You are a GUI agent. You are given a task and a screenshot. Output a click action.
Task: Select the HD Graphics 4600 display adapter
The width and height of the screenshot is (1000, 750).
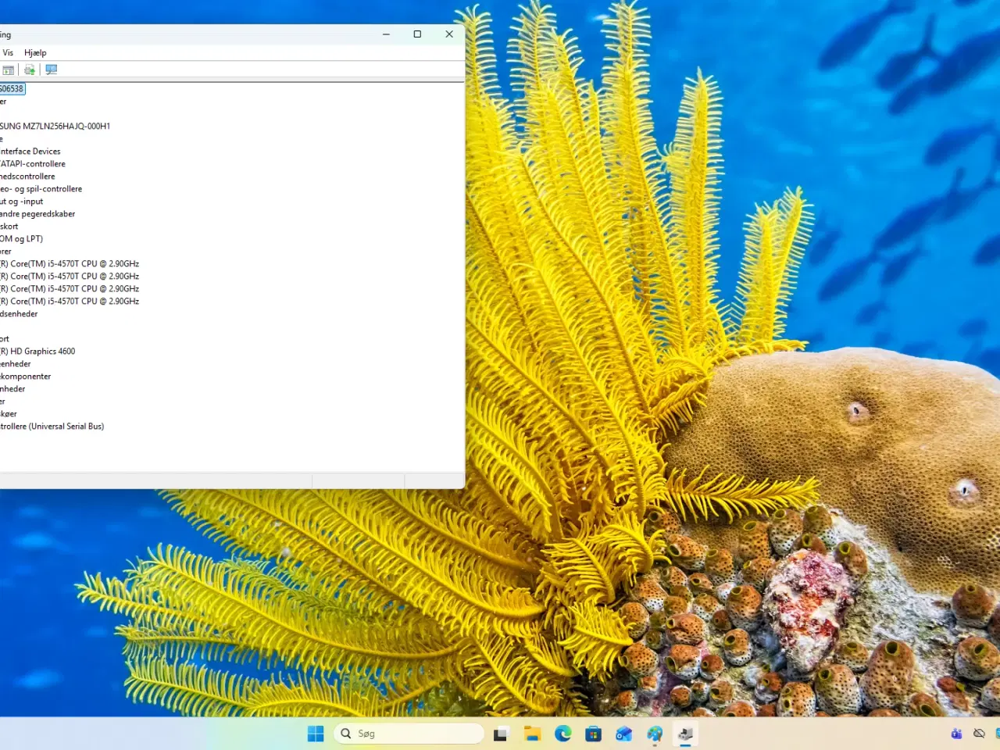(39, 351)
